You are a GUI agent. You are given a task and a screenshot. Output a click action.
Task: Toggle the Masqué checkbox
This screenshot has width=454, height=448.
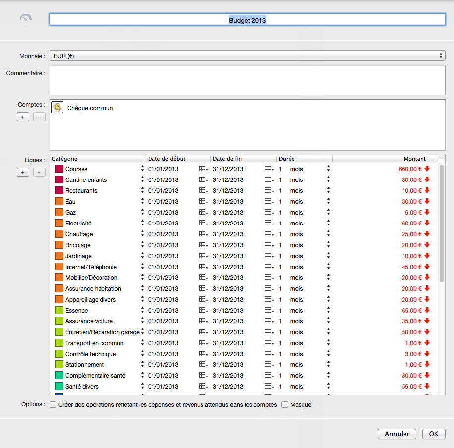[285, 404]
